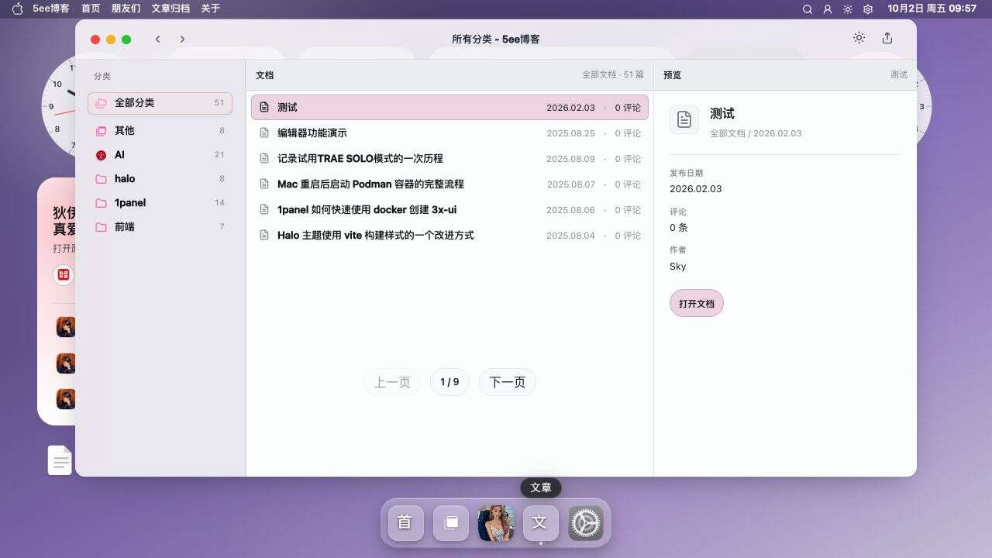Screen dimensions: 992x558
Task: Select the 编辑器功能演示 document
Action: [449, 133]
